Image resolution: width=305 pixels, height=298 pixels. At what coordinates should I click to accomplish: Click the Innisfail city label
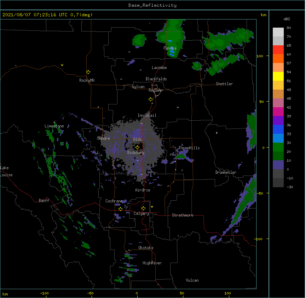pyautogui.click(x=147, y=115)
